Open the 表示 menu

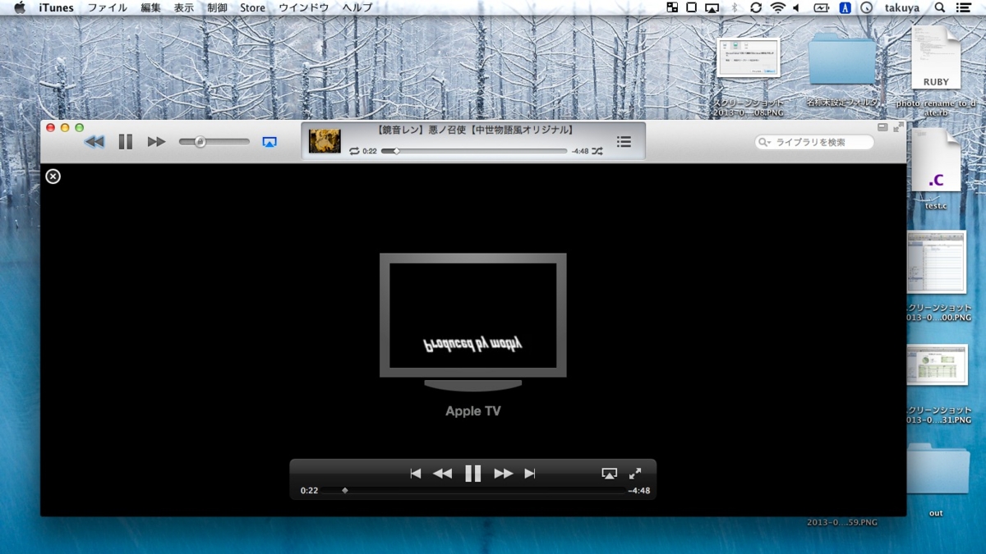pyautogui.click(x=184, y=7)
